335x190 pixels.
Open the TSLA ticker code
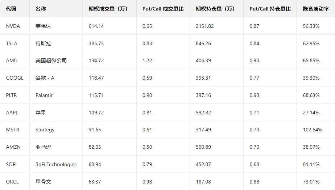pos(12,43)
